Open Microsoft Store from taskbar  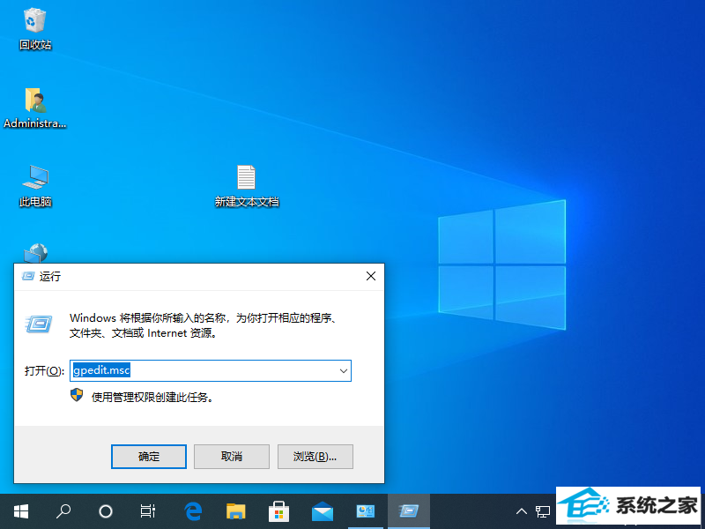278,511
